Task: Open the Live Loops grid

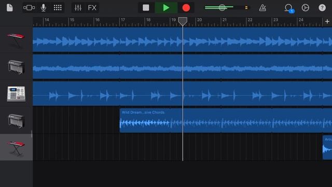Action: [58, 8]
